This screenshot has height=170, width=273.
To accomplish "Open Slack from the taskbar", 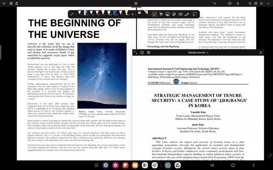I will click(154, 165).
